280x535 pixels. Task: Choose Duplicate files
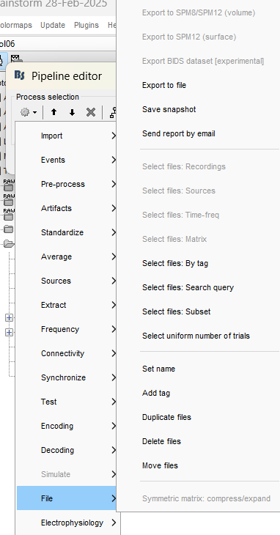pyautogui.click(x=167, y=417)
